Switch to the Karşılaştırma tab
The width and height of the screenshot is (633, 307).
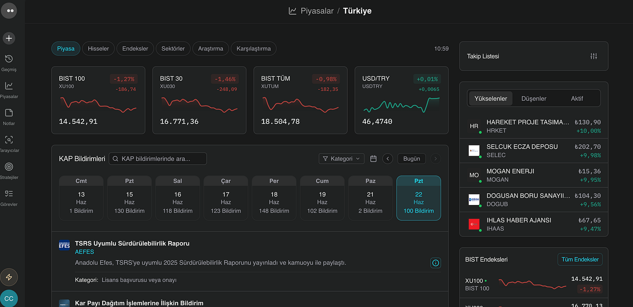(x=254, y=49)
